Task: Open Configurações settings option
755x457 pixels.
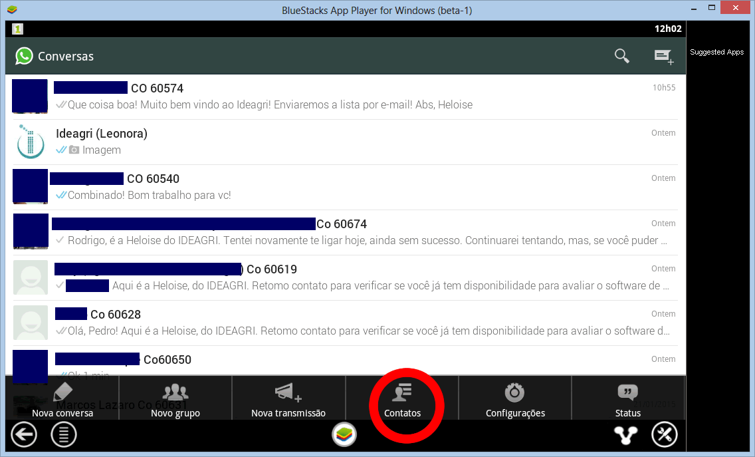Action: pos(515,398)
